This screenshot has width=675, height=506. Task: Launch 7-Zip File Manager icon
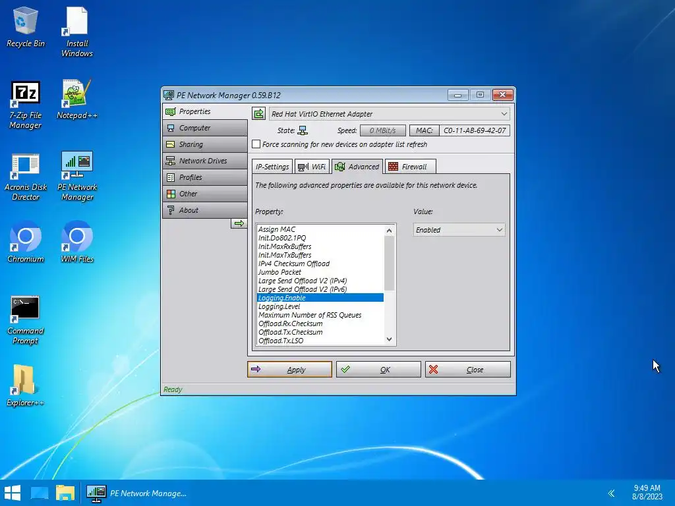pos(26,105)
